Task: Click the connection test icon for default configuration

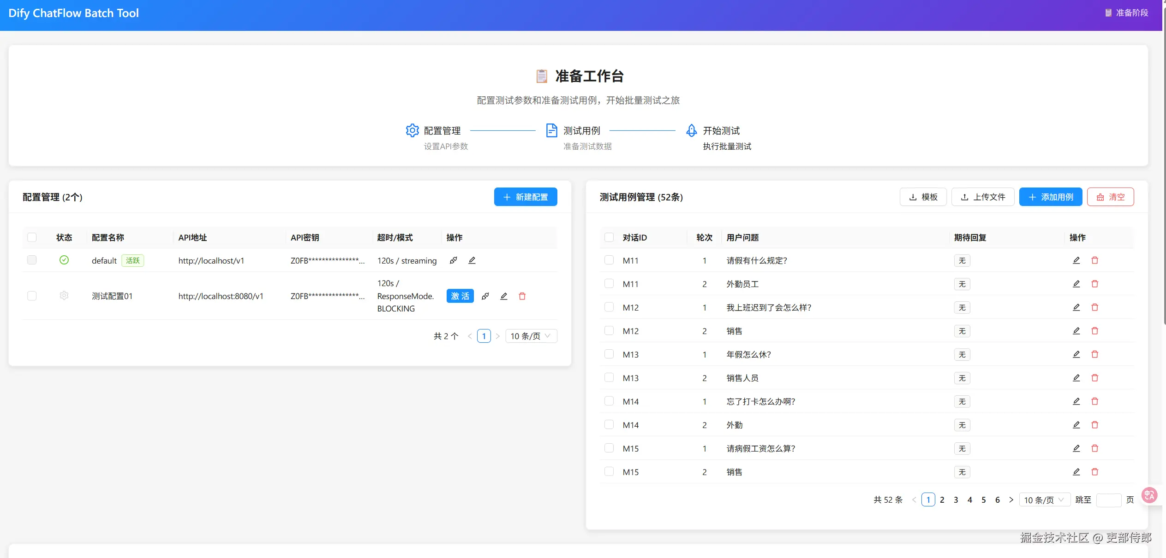Action: point(454,260)
